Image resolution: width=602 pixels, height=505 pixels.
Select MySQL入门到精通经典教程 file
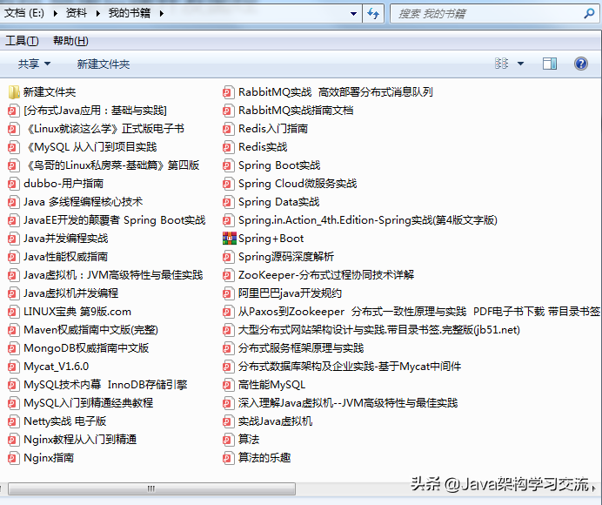point(89,403)
